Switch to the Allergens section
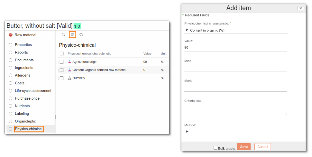The width and height of the screenshot is (312, 157). click(x=23, y=75)
